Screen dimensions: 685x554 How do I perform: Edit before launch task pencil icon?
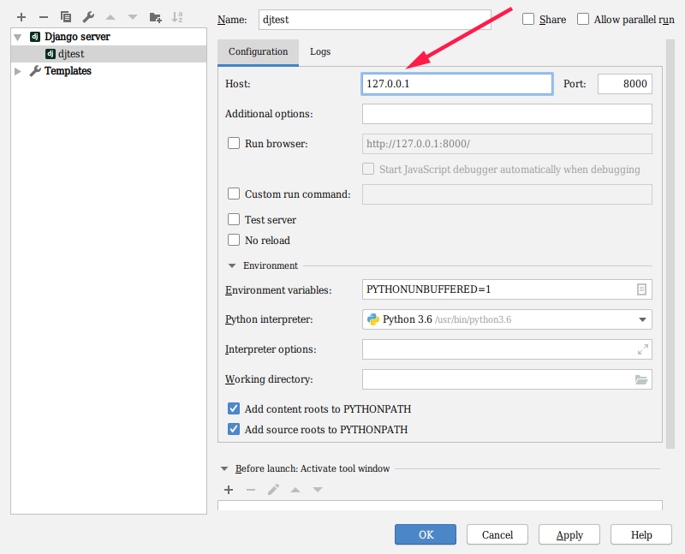pyautogui.click(x=273, y=489)
